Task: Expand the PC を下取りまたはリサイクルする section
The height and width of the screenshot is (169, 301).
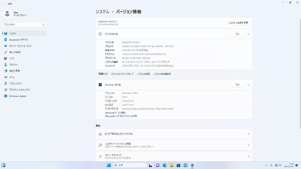Action: [248, 134]
